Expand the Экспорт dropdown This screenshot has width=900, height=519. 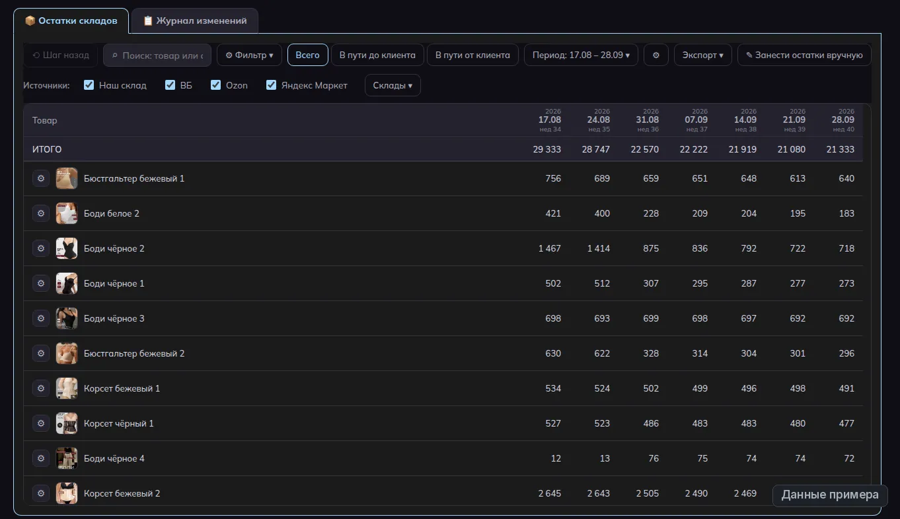click(x=703, y=55)
